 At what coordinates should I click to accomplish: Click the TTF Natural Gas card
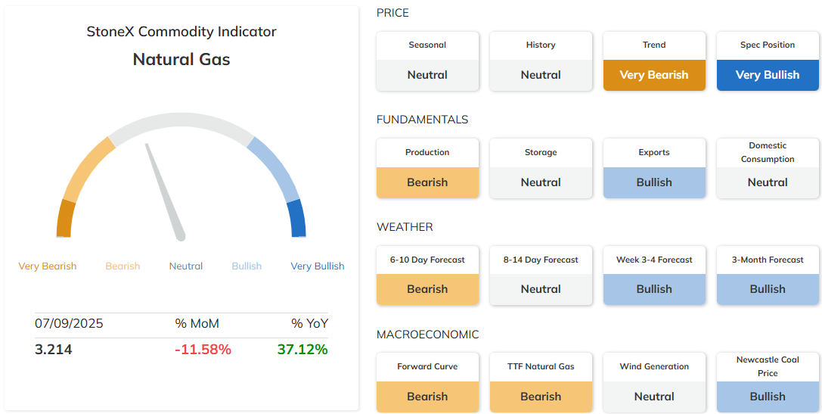tap(541, 382)
